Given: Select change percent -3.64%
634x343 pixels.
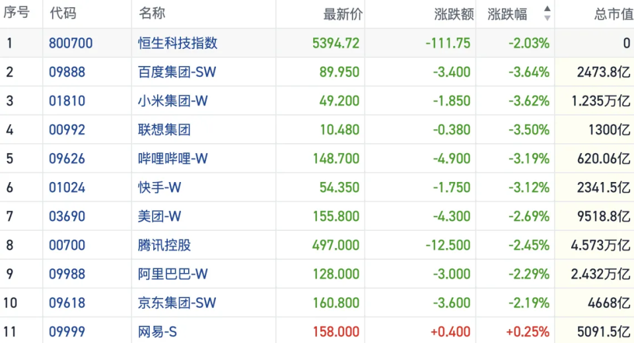Looking at the screenshot, I should click(529, 72).
